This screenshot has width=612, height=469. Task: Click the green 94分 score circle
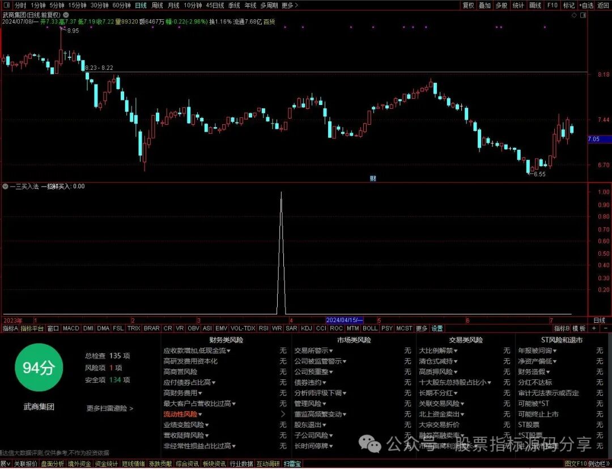39,367
